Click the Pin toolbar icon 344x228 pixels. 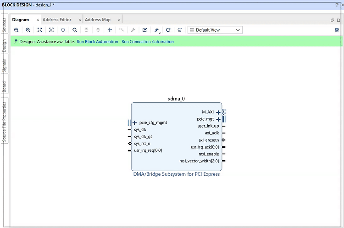tap(157, 30)
